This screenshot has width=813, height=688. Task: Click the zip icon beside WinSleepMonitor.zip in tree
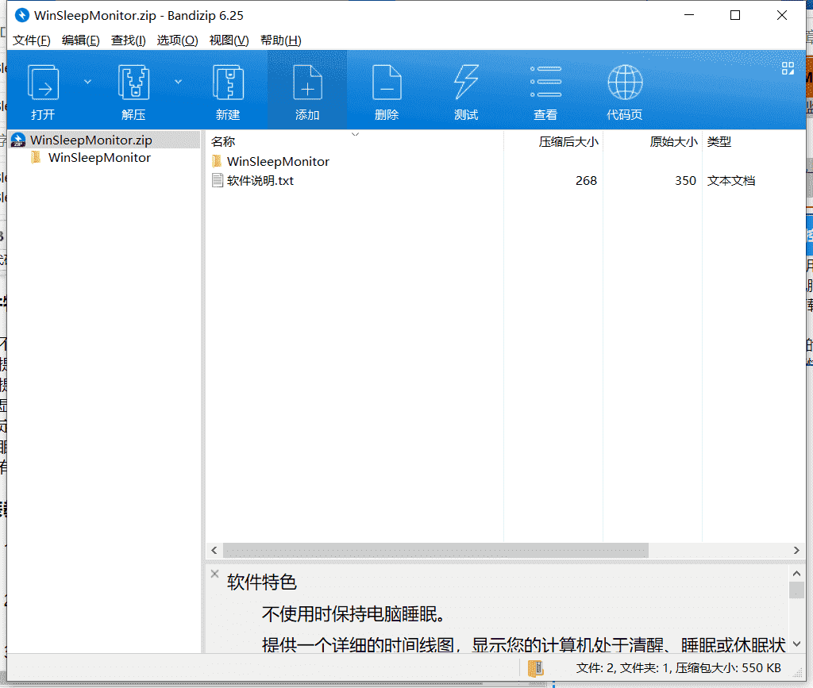tap(18, 140)
